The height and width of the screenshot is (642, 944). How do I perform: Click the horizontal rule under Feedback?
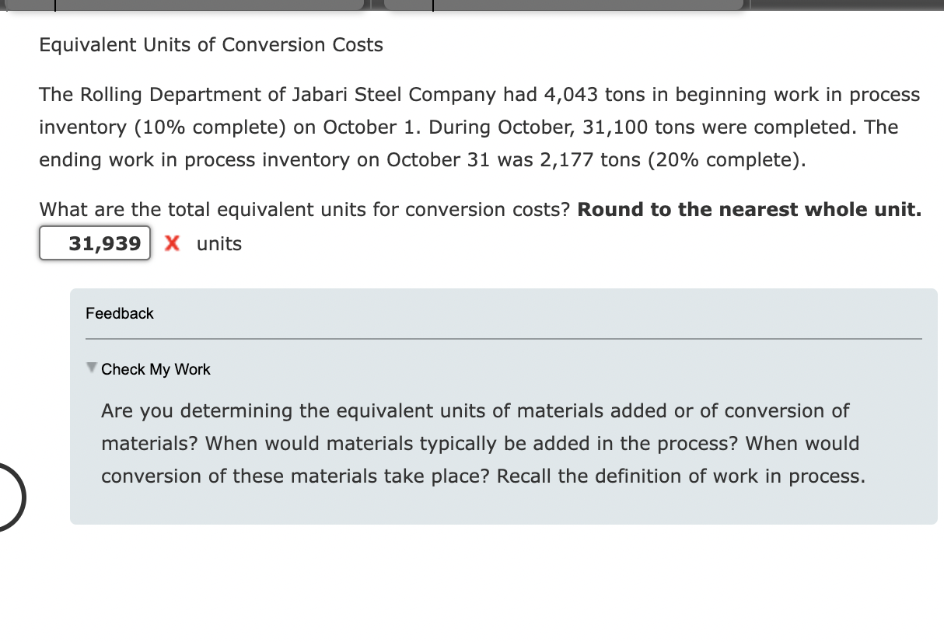tap(503, 339)
